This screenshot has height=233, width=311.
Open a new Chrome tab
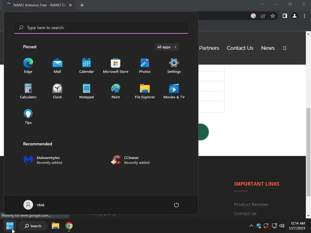point(82,5)
